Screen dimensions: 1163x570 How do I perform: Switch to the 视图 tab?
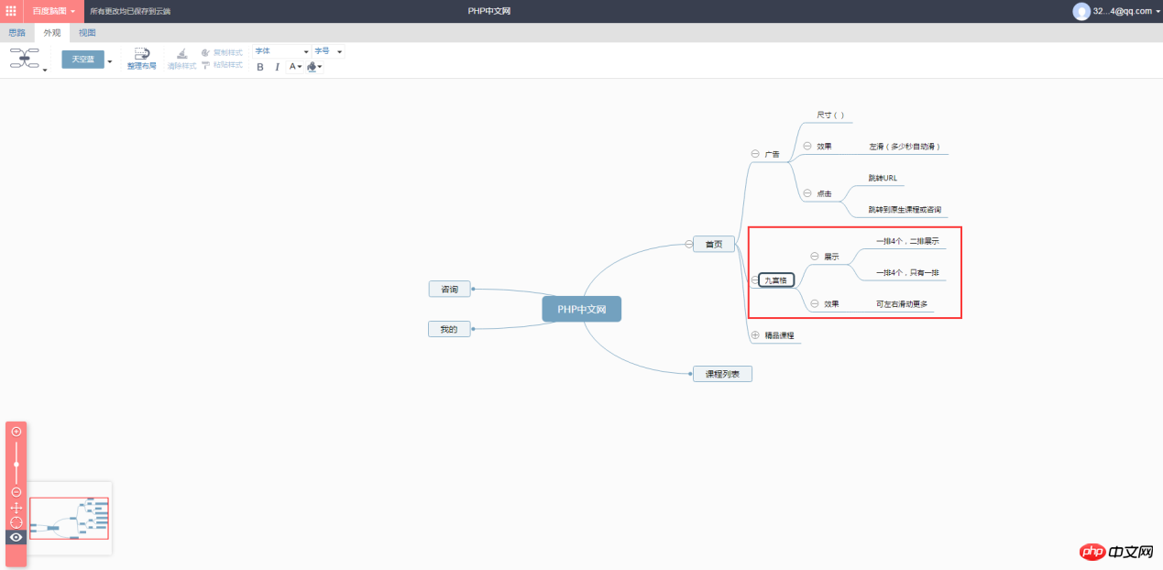click(87, 33)
